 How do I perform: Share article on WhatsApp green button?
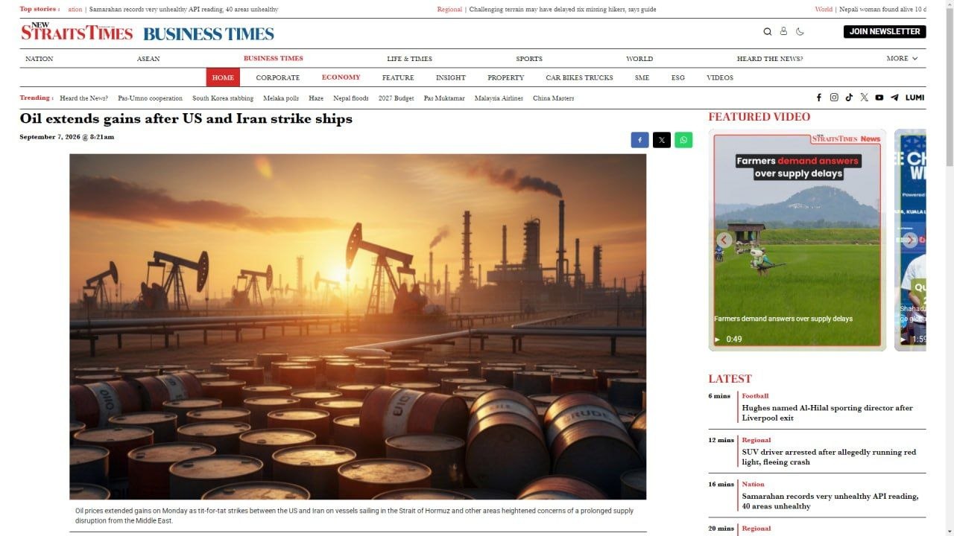coord(683,140)
